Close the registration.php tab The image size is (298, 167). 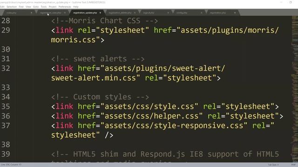235,13
